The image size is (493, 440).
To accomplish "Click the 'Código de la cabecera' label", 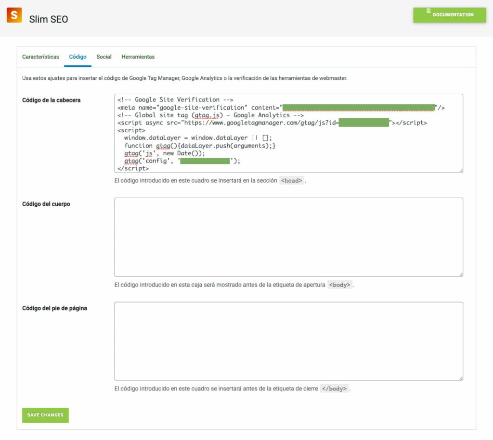I will tap(51, 100).
